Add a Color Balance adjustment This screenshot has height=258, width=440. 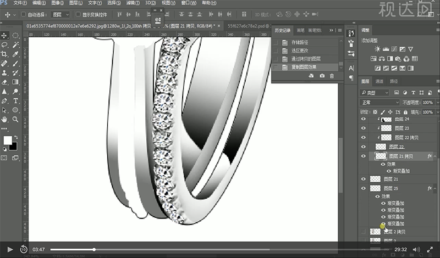(x=382, y=59)
